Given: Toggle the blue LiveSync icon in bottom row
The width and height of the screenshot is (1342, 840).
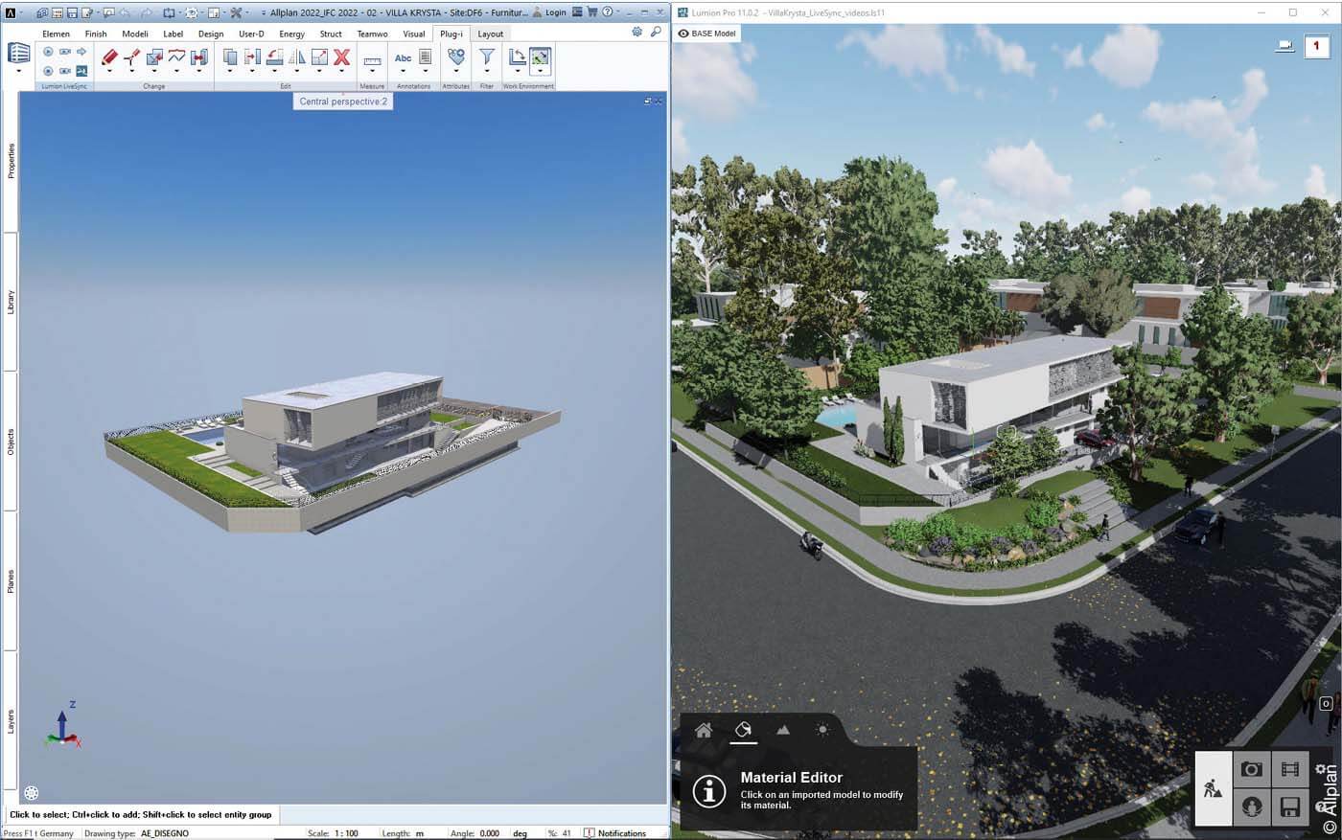Looking at the screenshot, I should point(81,71).
